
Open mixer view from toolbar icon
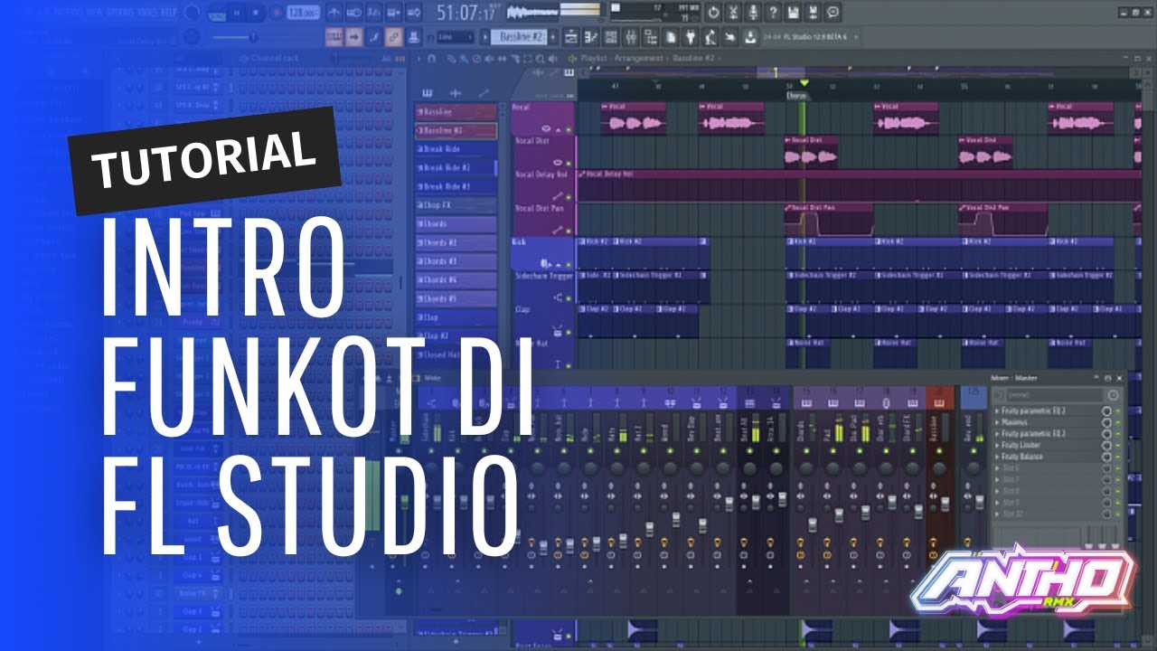coord(630,37)
